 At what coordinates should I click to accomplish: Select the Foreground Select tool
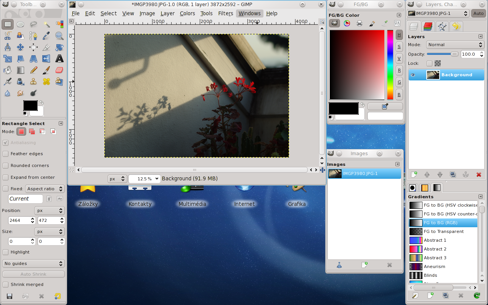pos(21,36)
